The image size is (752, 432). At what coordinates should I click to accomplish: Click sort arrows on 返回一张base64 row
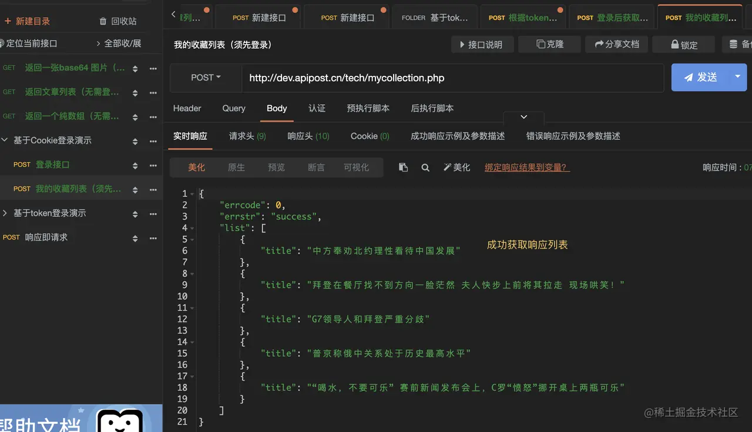[135, 69]
